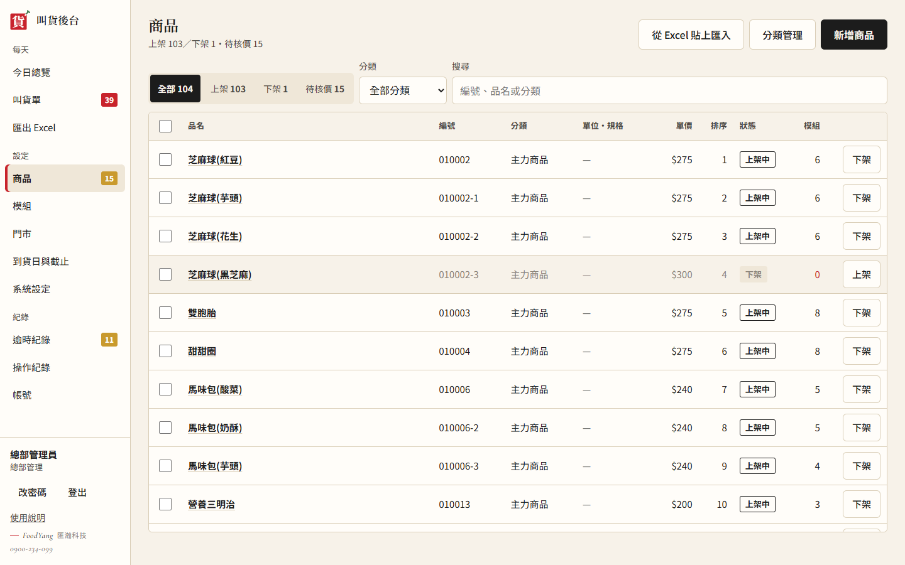Check the 馬味包(酸菜) row checkbox
Viewport: 905px width, 565px height.
click(x=165, y=389)
